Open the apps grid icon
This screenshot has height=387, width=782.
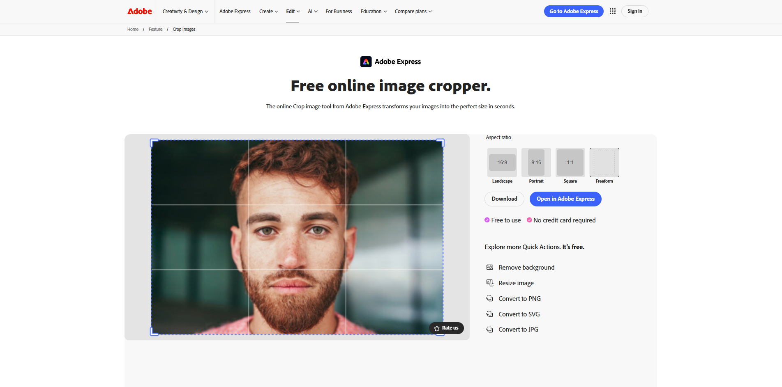pyautogui.click(x=612, y=11)
